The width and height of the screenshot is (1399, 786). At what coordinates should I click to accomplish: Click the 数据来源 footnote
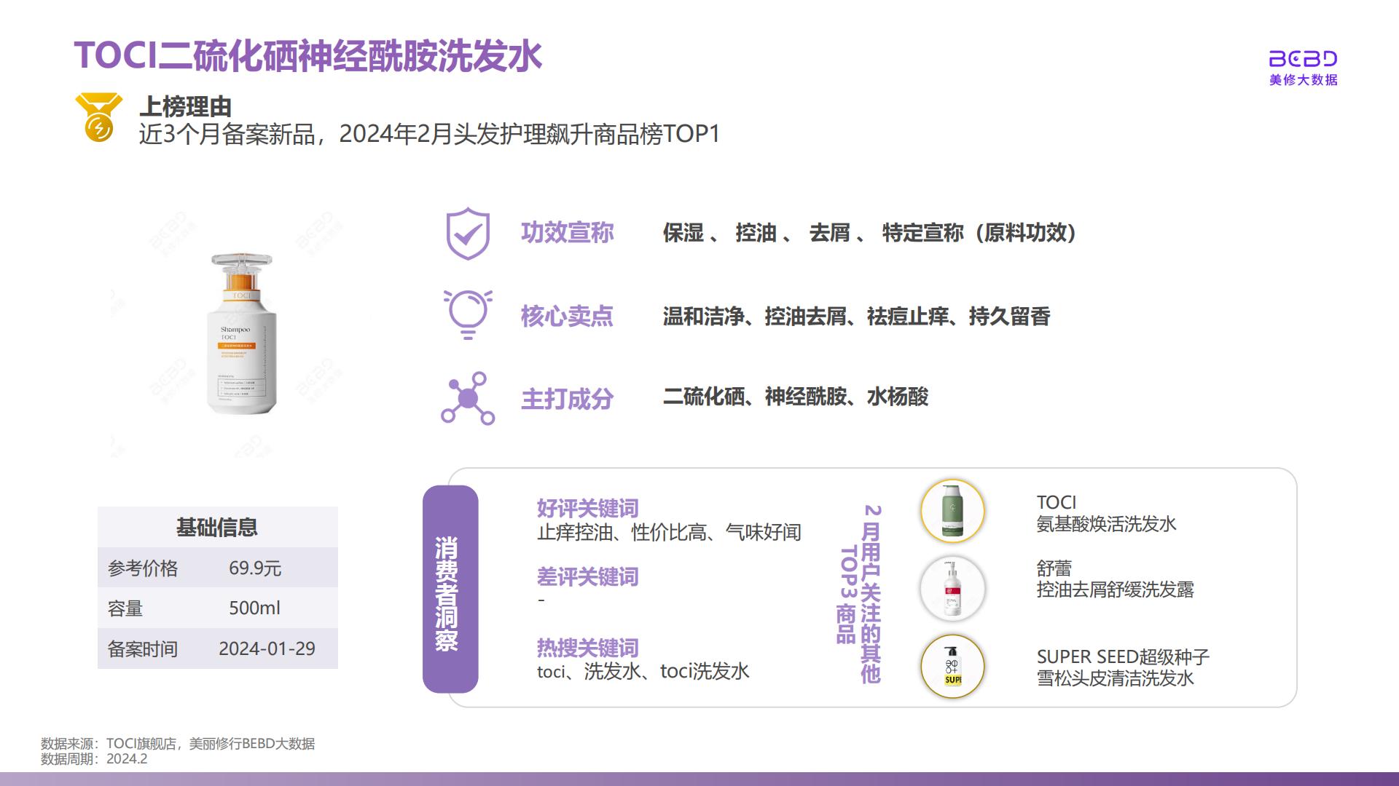point(178,743)
